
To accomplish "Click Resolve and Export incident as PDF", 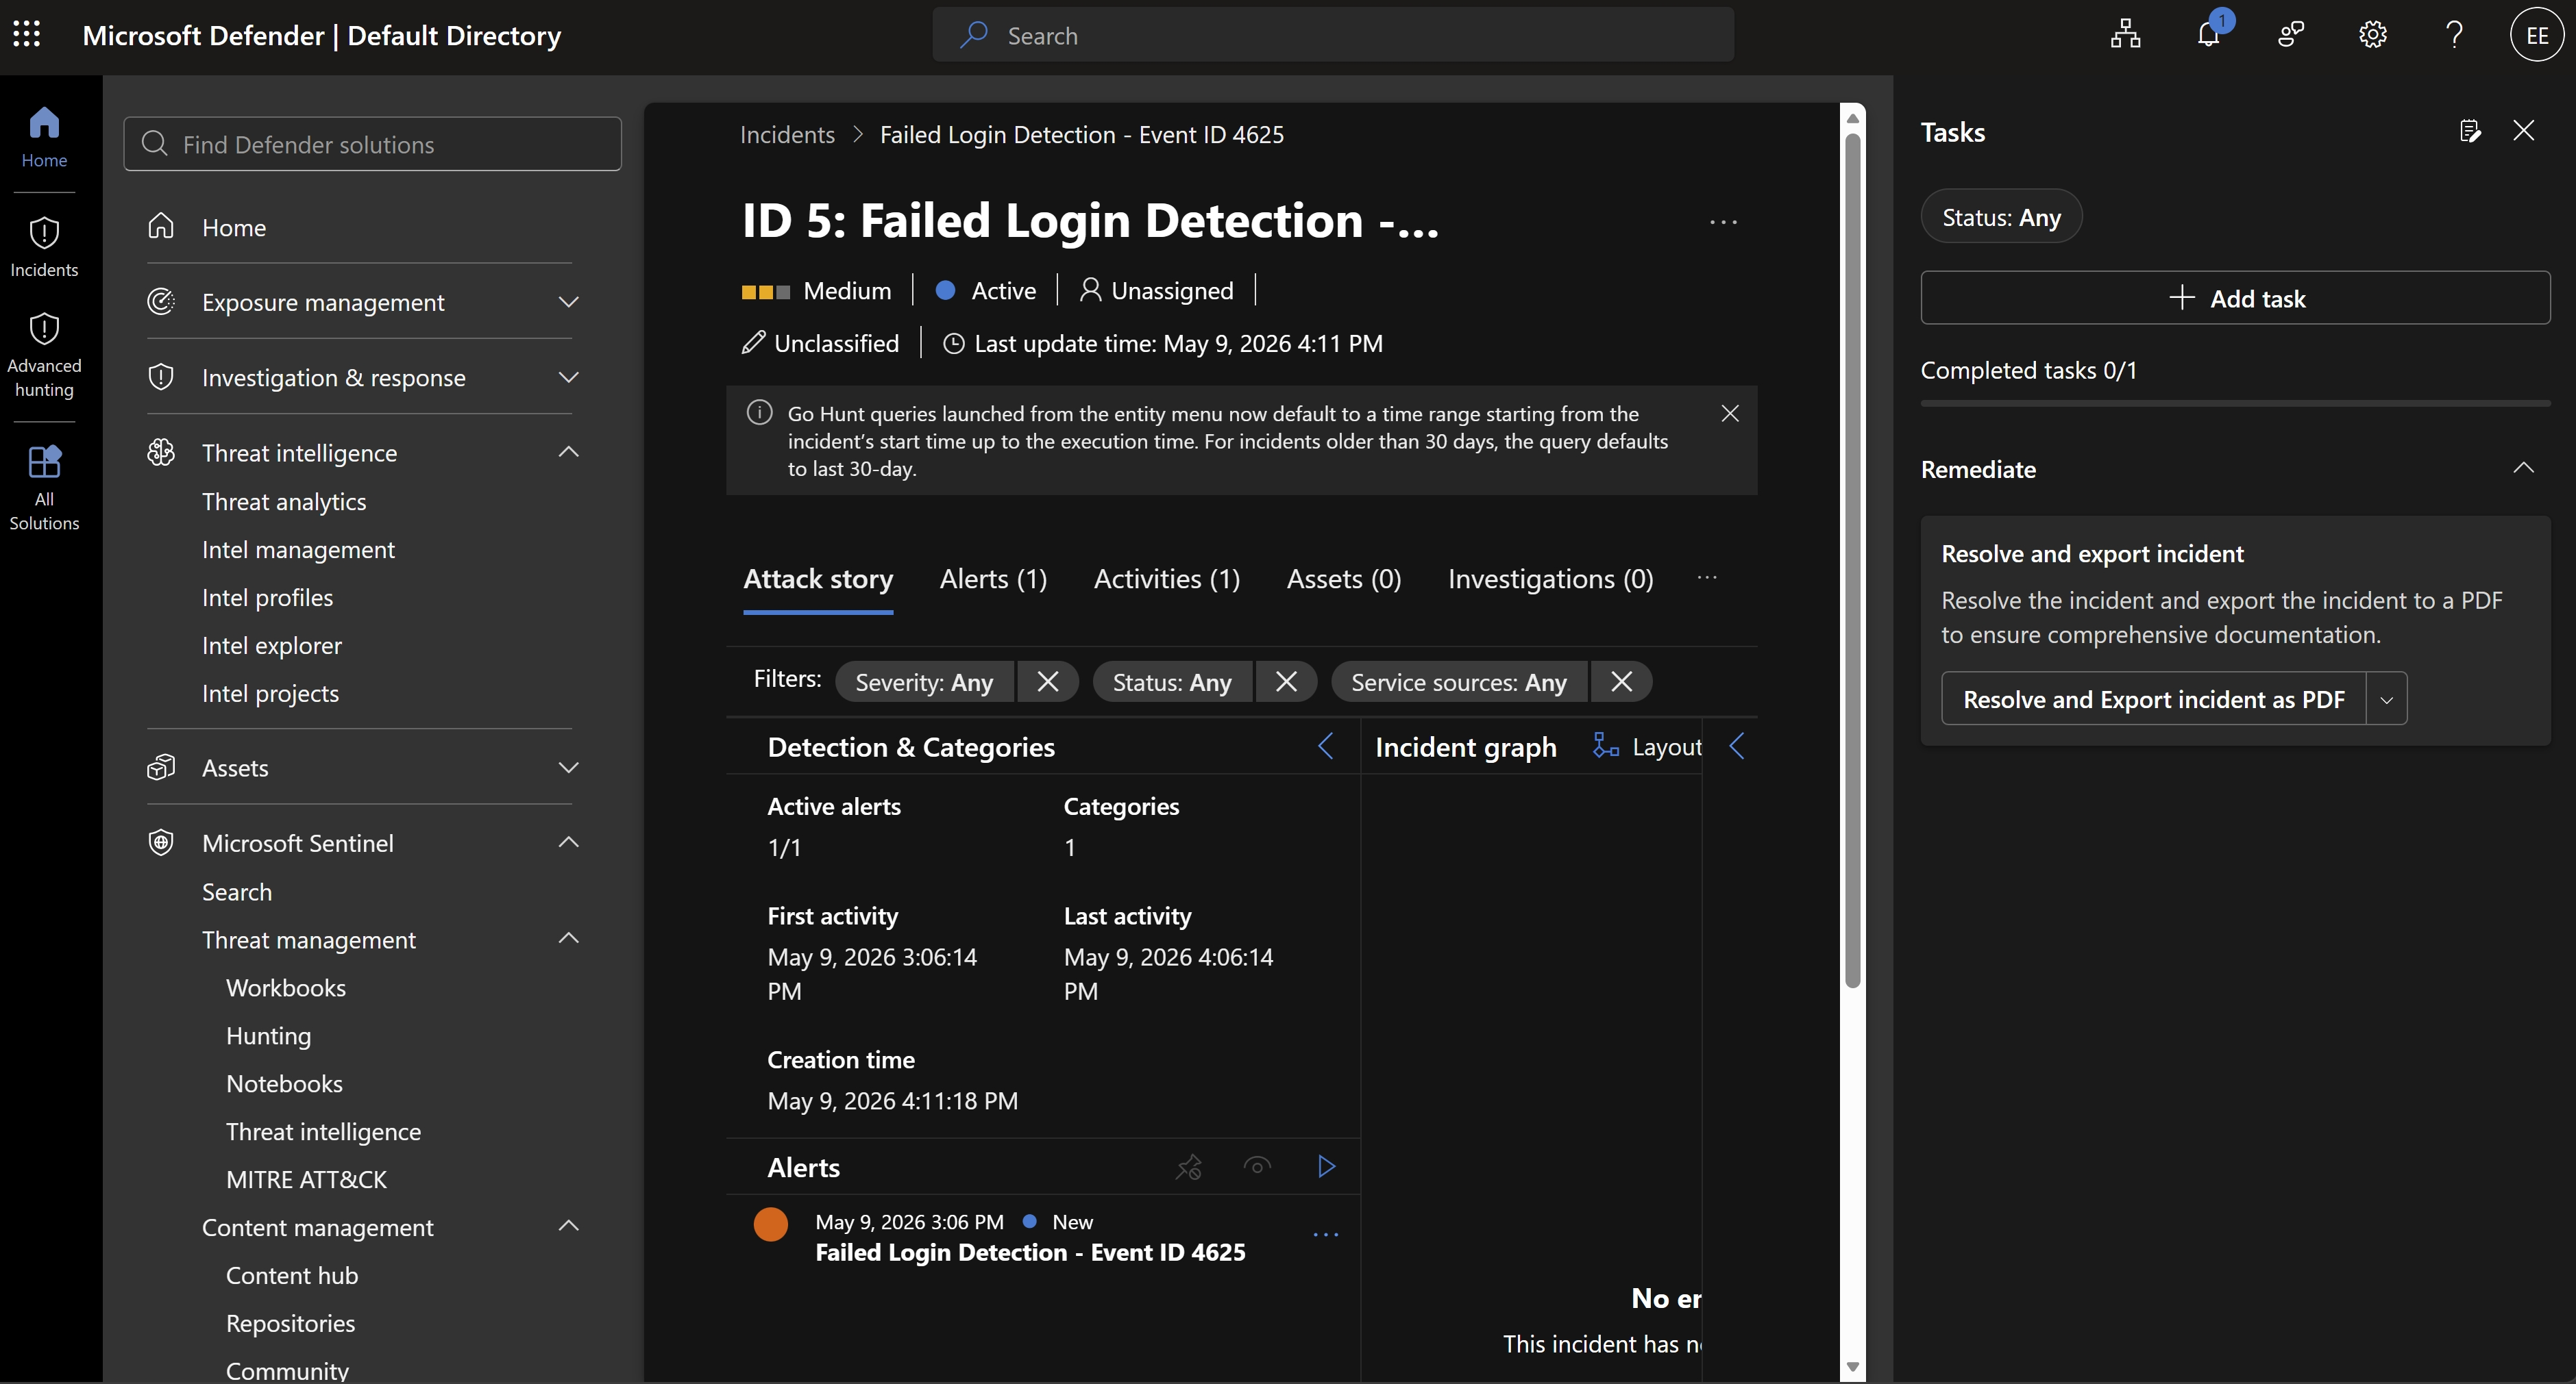I will tap(2153, 699).
